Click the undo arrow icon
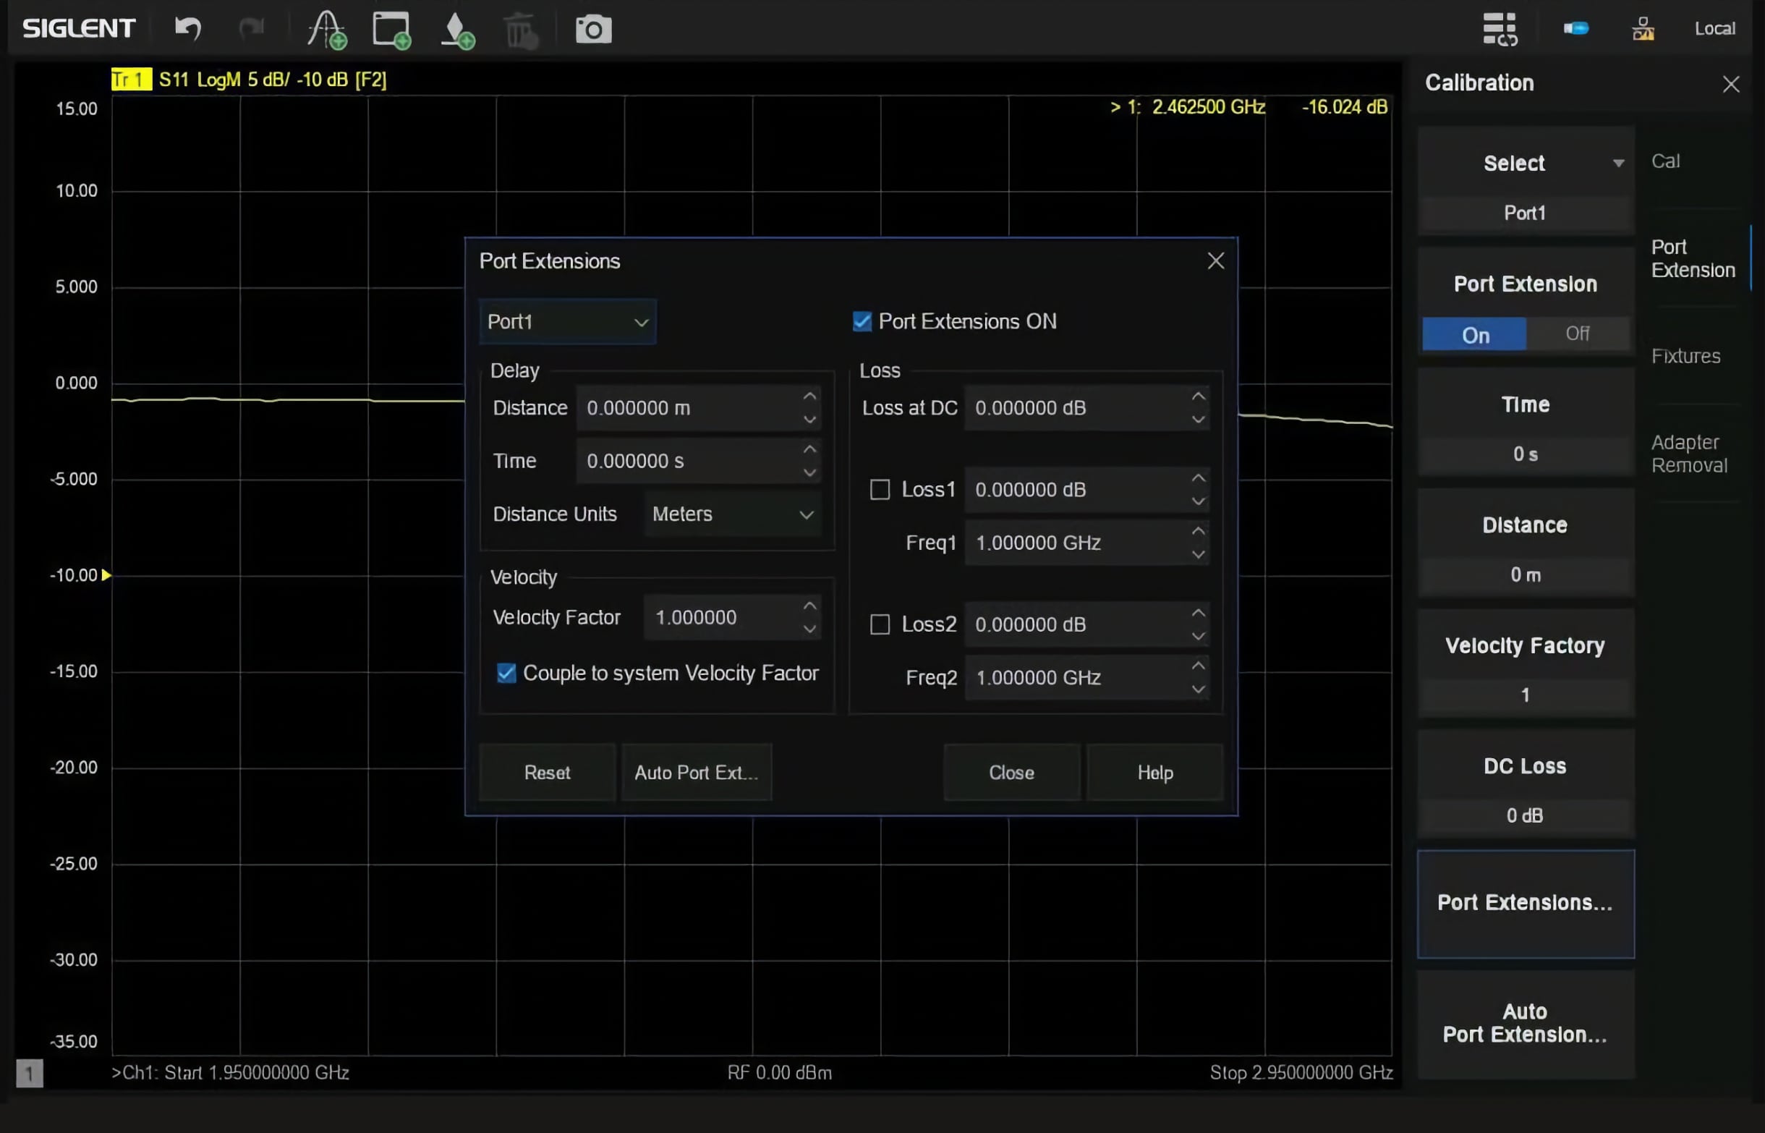 pyautogui.click(x=187, y=30)
